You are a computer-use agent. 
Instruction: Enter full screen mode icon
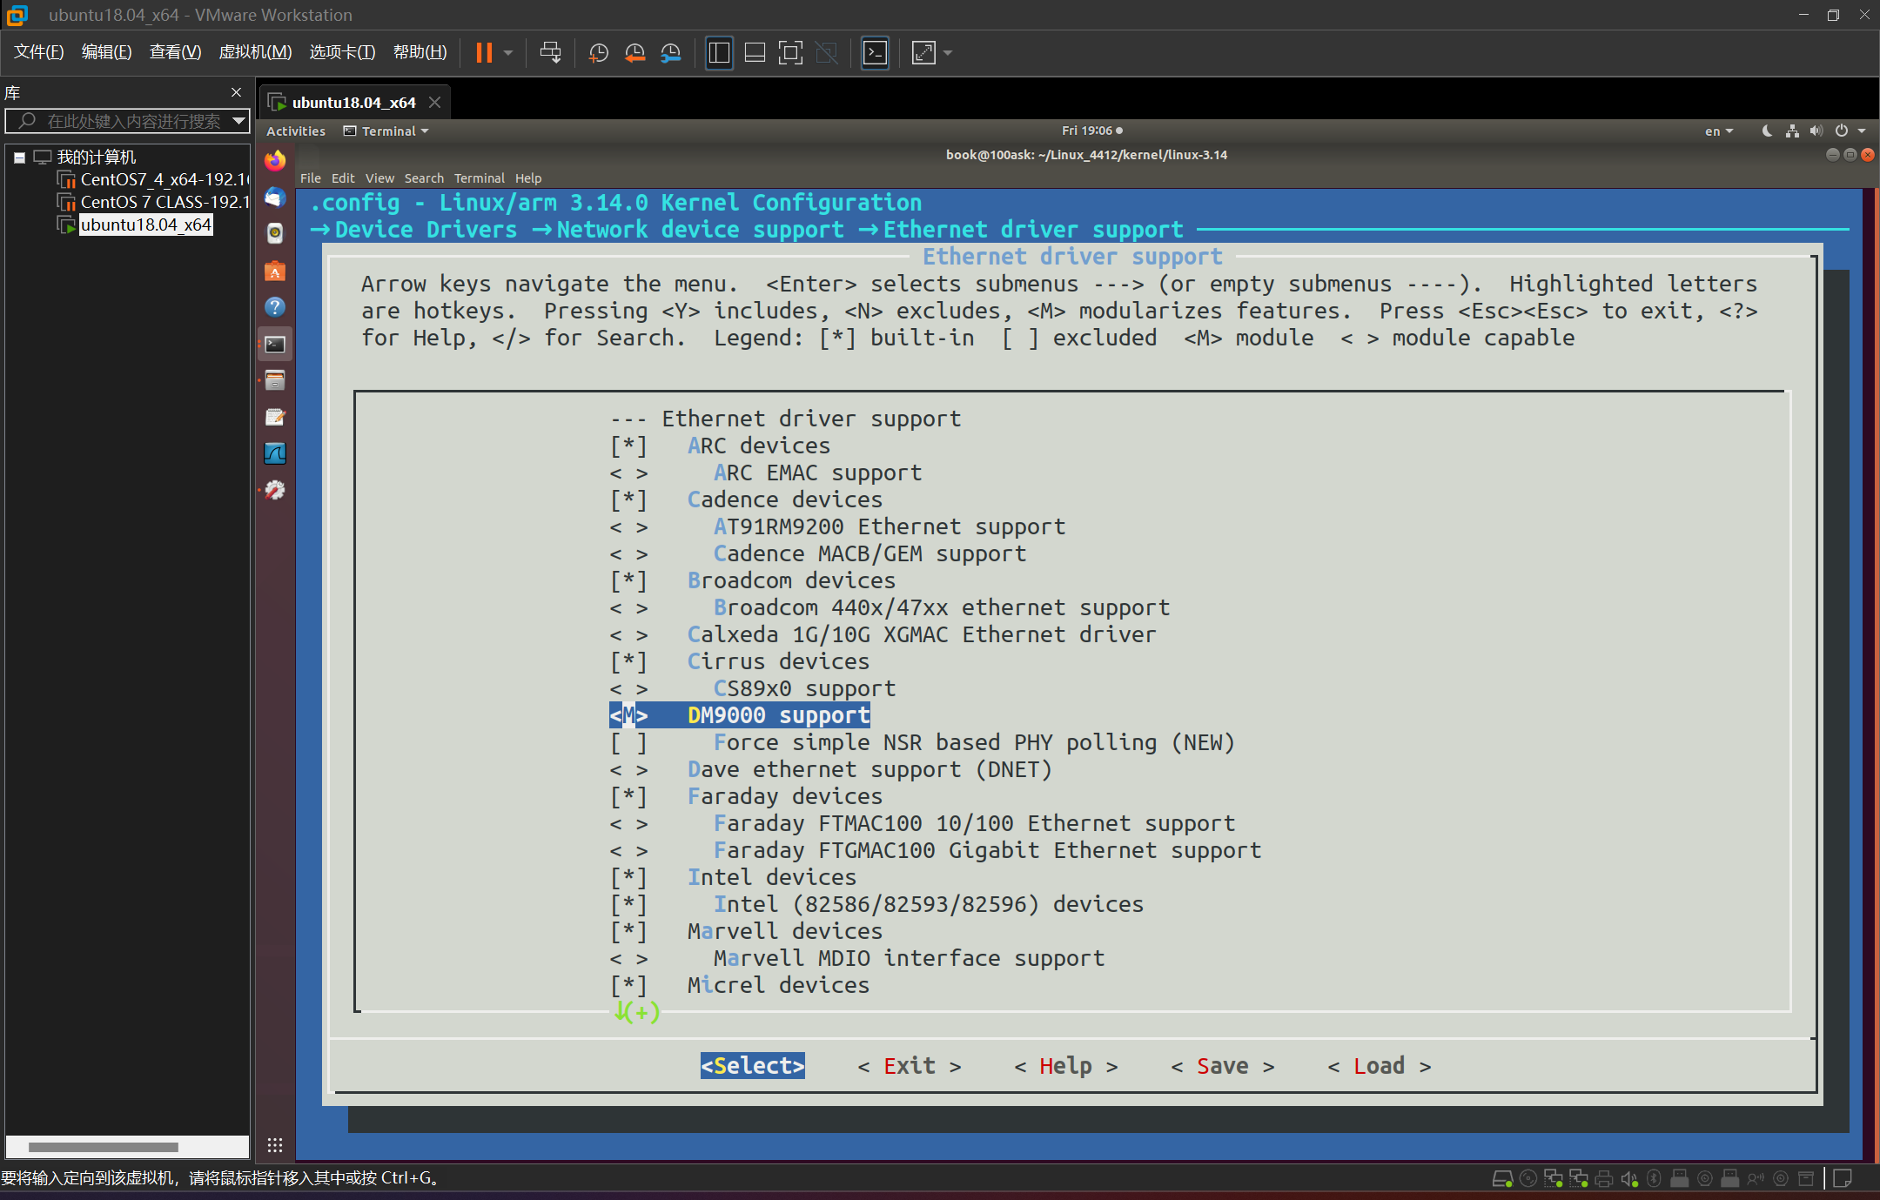click(x=790, y=53)
